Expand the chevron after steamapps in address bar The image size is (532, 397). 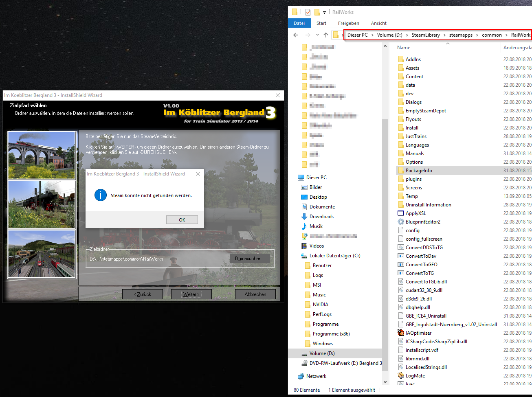coord(477,35)
